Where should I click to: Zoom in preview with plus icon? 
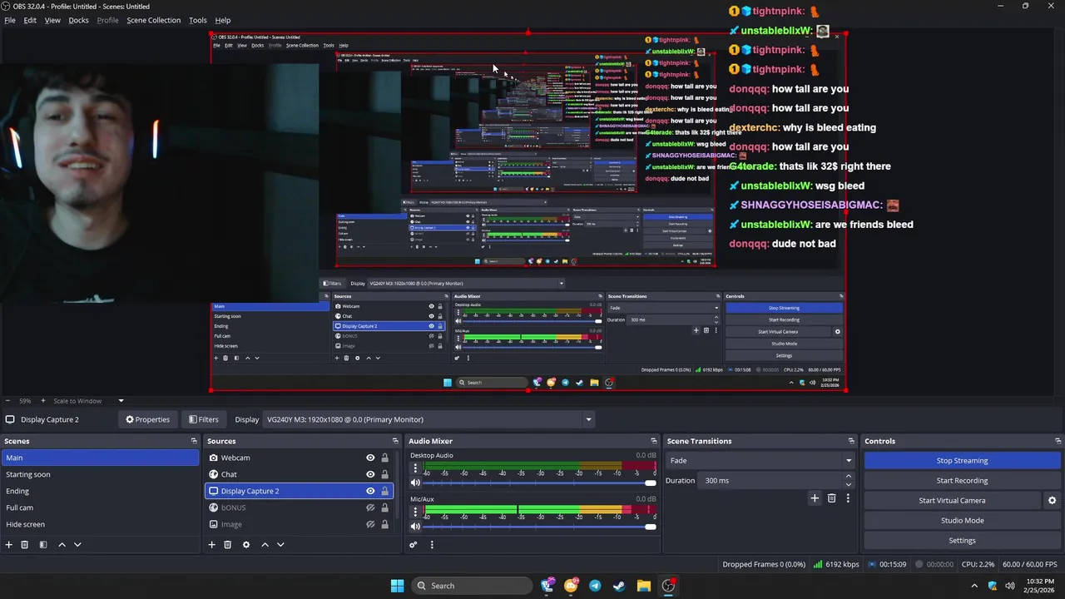pos(42,401)
